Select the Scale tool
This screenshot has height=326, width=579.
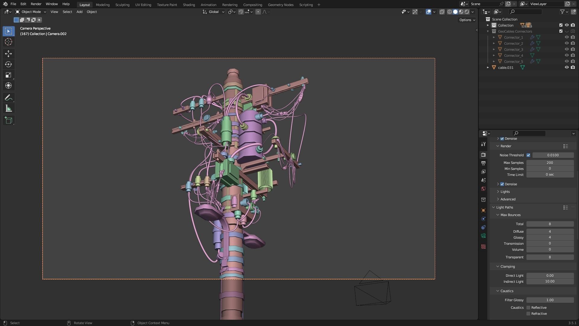click(8, 75)
